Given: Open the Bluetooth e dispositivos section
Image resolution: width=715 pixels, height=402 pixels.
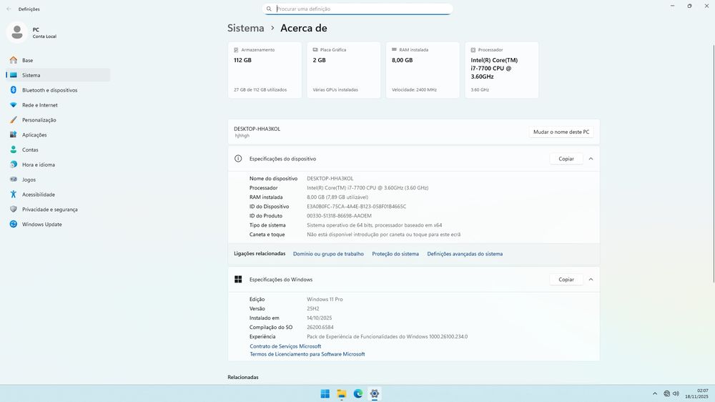Looking at the screenshot, I should pyautogui.click(x=58, y=90).
